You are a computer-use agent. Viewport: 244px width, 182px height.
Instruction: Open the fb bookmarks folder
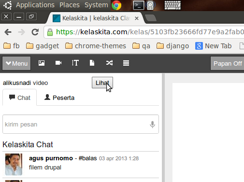pos(12,46)
